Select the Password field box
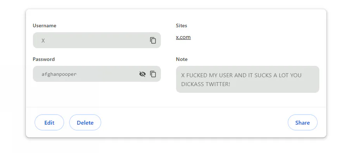The width and height of the screenshot is (349, 153). [x=97, y=74]
